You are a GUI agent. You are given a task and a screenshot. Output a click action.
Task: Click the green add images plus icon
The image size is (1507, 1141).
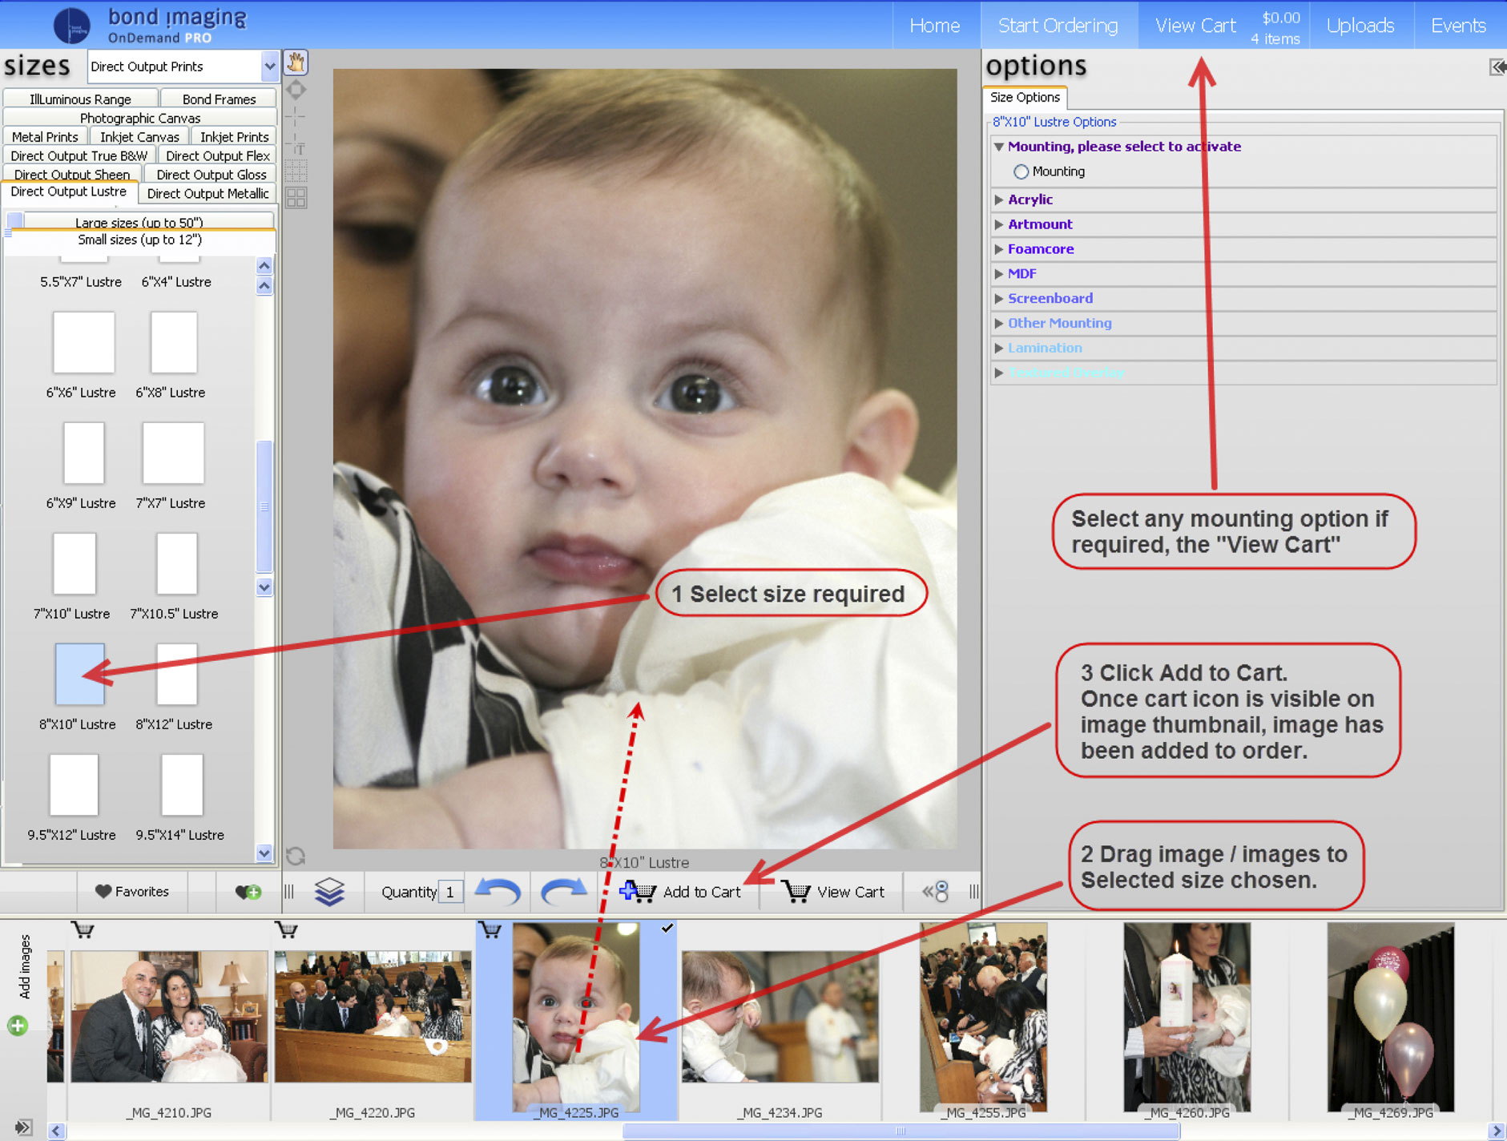(18, 1025)
